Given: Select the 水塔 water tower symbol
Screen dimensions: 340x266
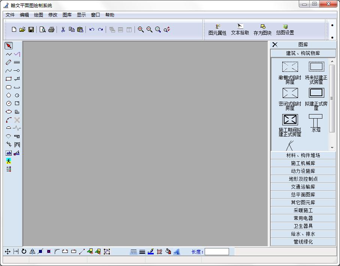Looking at the screenshot, I should (316, 123).
